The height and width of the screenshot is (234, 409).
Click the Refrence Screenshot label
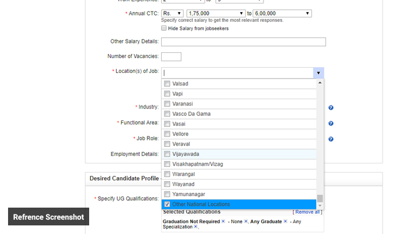(x=48, y=217)
